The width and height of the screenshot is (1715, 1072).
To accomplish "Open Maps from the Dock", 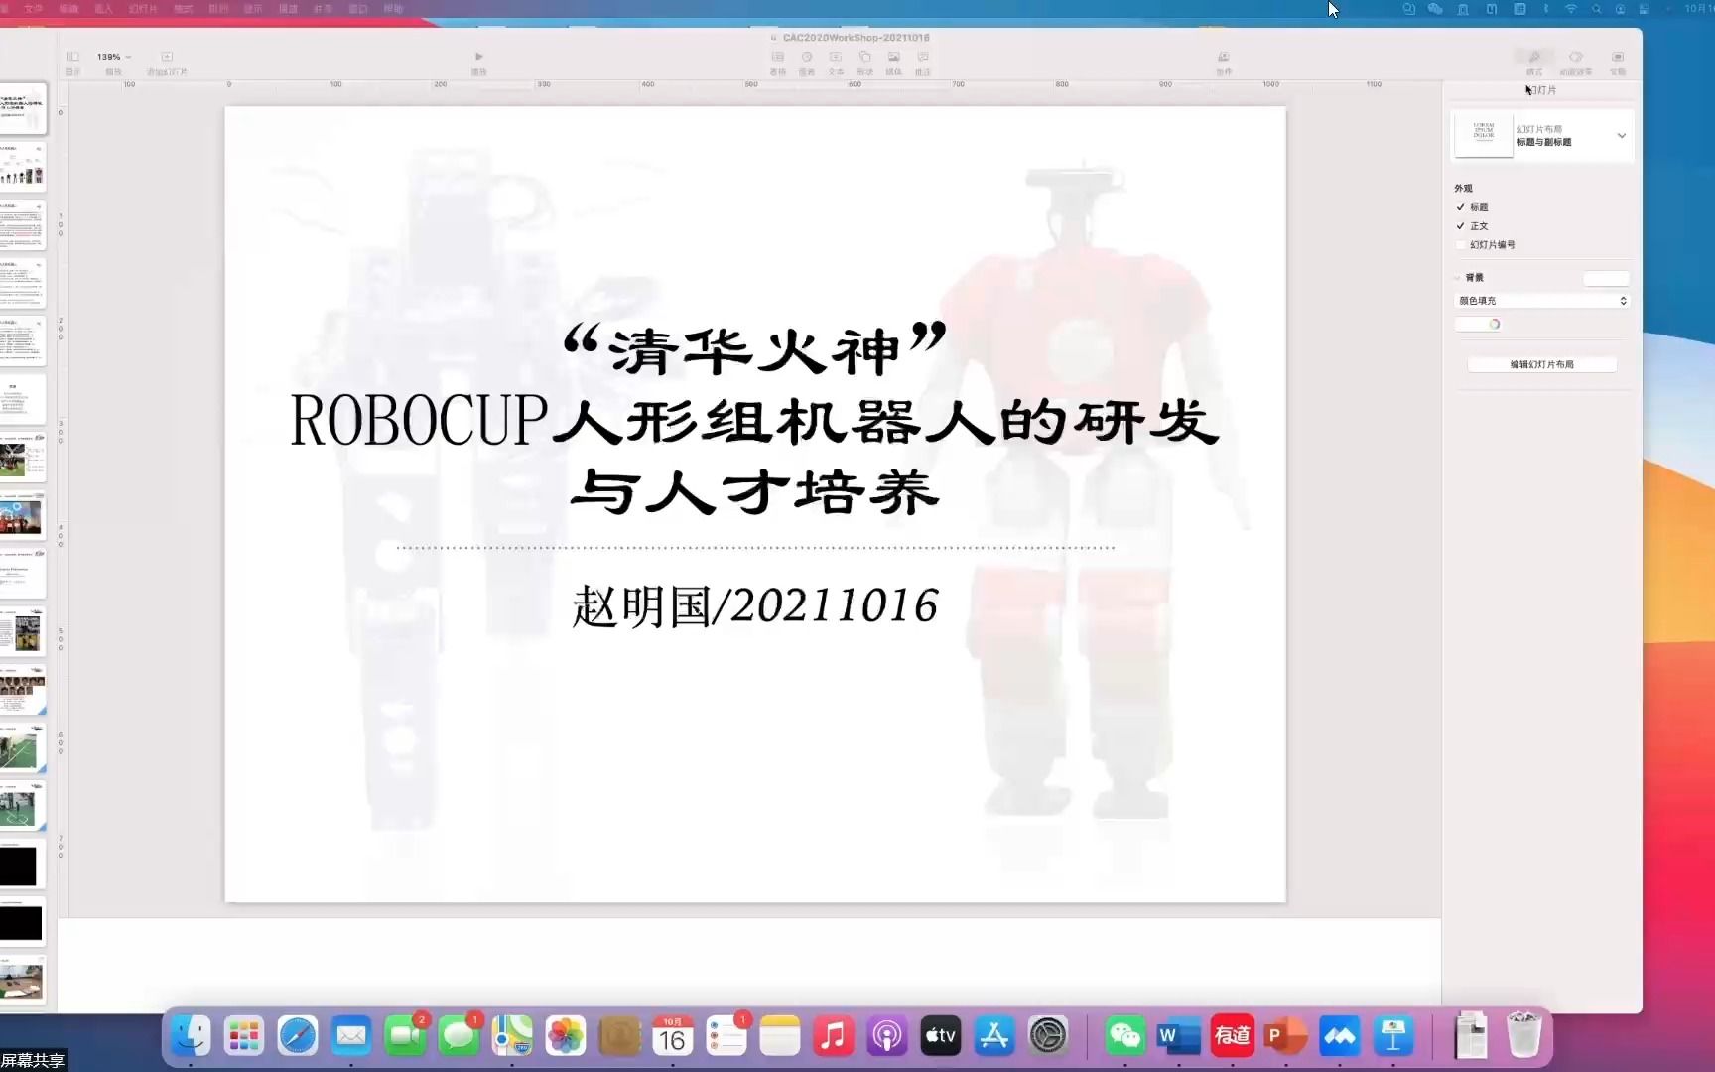I will click(x=512, y=1037).
